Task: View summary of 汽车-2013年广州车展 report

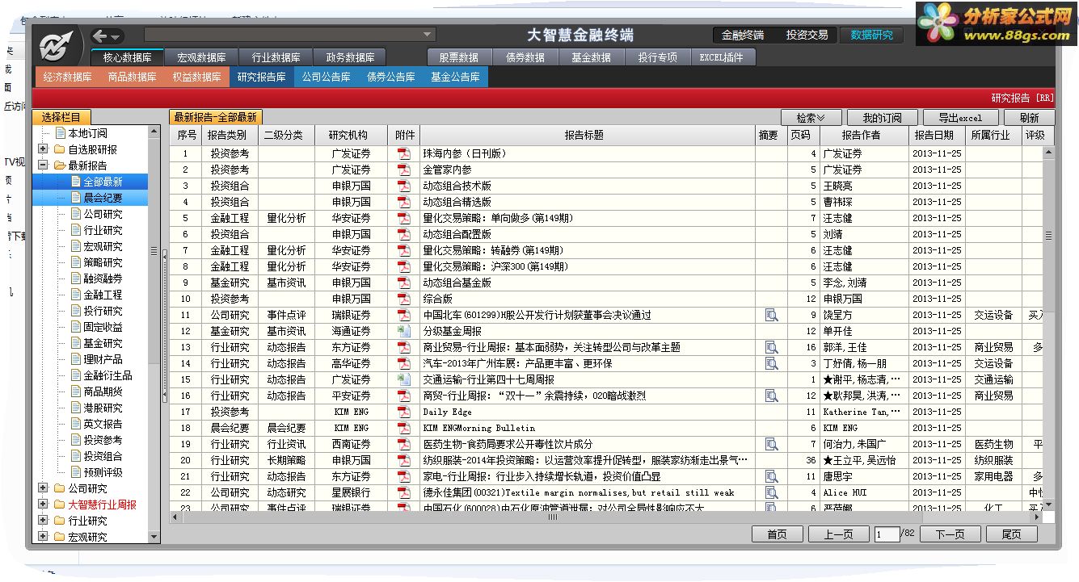Action: 771,363
